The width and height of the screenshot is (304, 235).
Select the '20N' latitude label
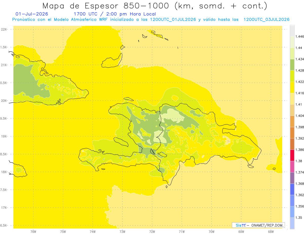click(4, 101)
